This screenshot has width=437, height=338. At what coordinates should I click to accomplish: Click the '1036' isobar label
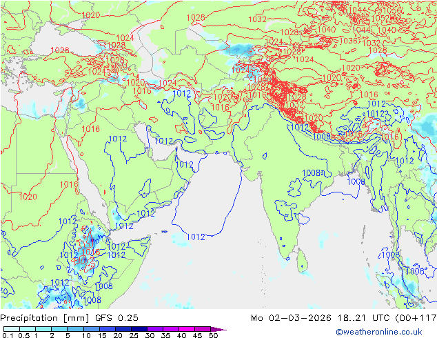348,41
